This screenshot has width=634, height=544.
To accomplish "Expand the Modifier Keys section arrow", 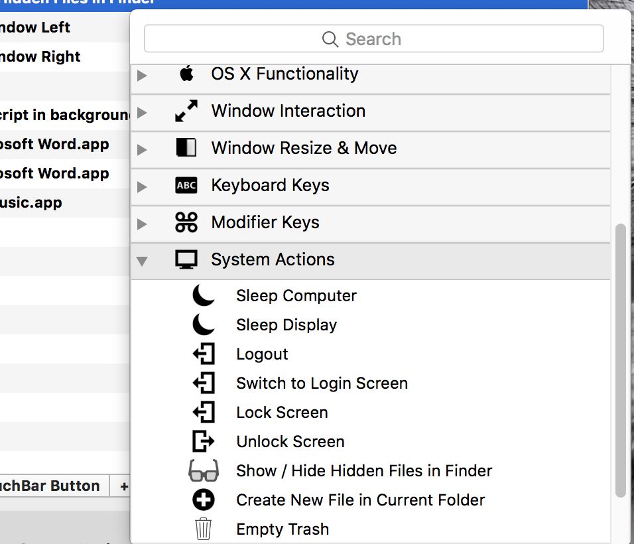I will 142,223.
